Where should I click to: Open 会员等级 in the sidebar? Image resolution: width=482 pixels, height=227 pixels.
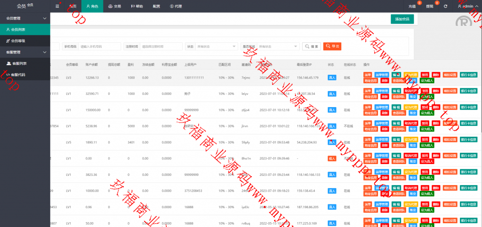(x=18, y=41)
